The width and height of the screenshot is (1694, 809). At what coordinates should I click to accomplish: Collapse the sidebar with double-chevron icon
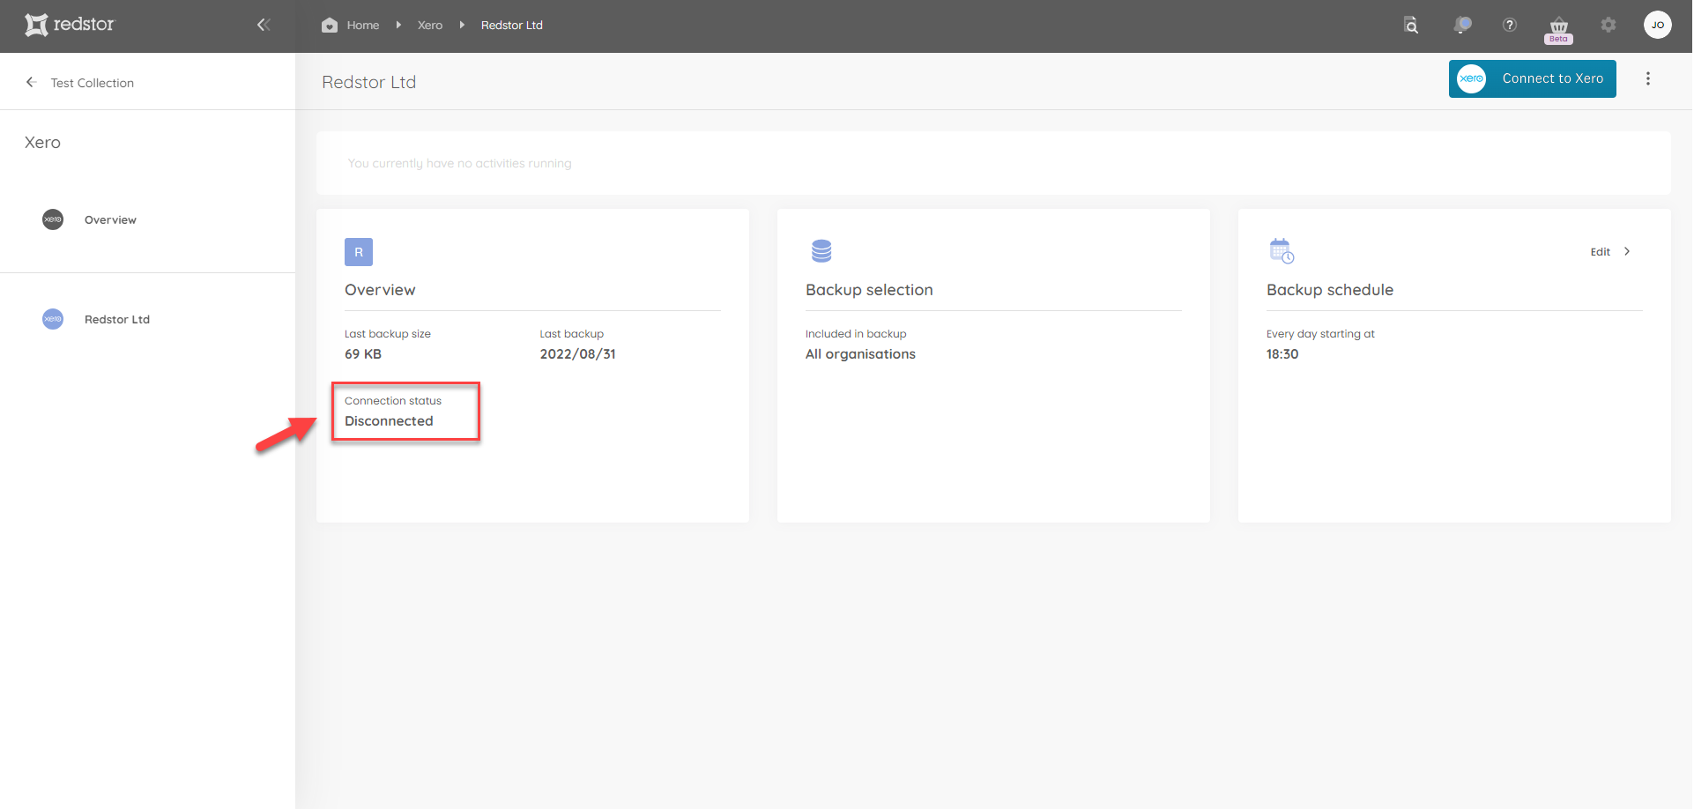pos(264,25)
